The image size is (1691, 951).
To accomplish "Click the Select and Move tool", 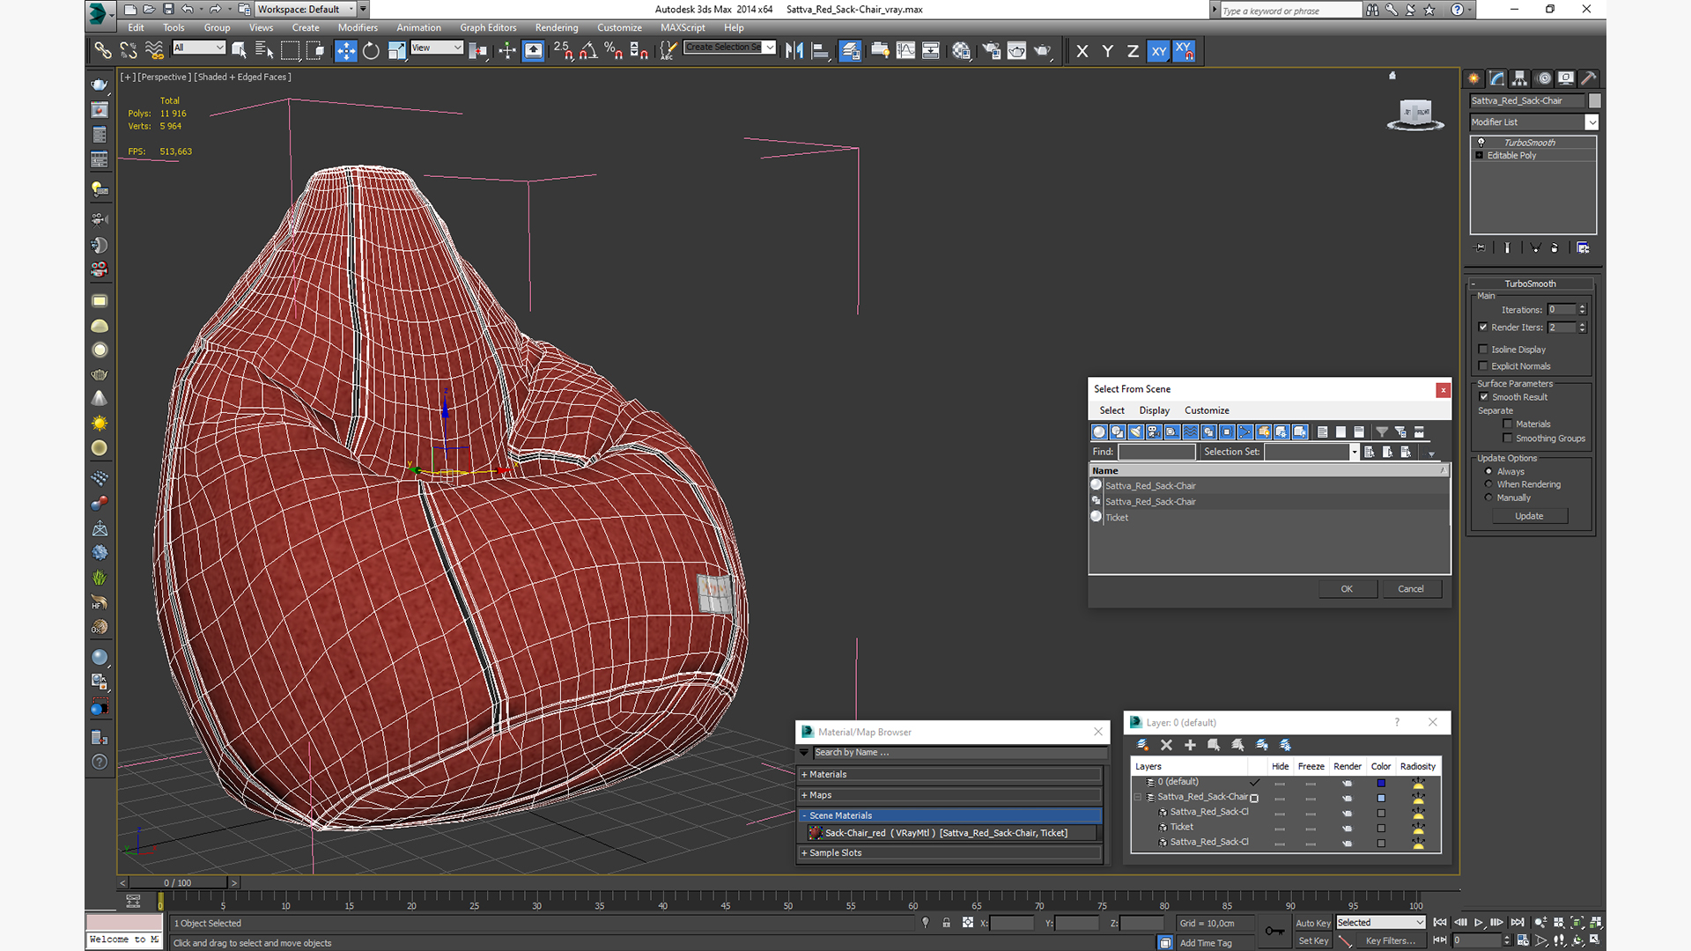I will pos(345,51).
